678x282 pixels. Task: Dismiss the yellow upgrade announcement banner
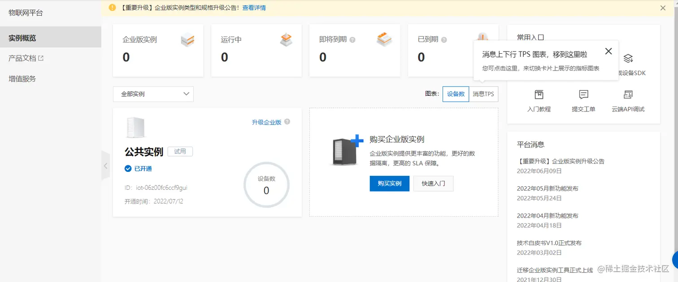coord(663,8)
